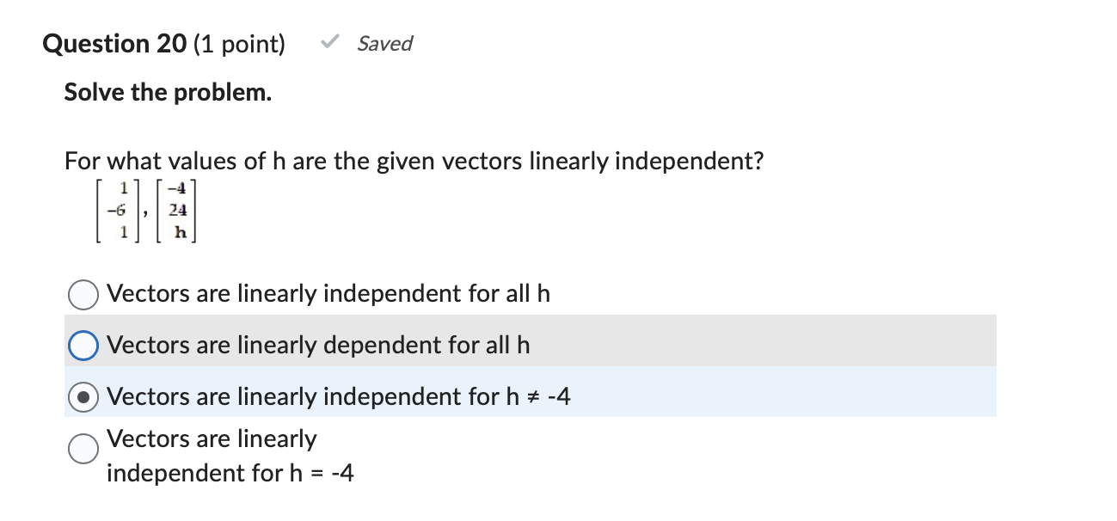Screen dimensions: 1117x521
Task: Select 'Vectors are linearly independent for h ≠ -4'
Action: 83,396
